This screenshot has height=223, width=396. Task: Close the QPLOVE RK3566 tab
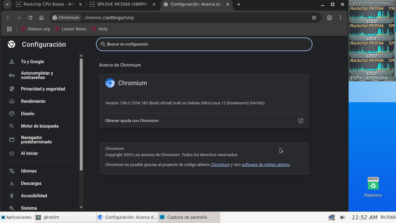[x=154, y=4]
